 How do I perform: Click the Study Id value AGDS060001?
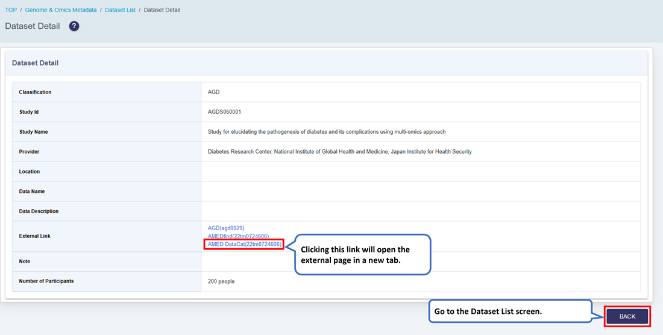point(224,112)
